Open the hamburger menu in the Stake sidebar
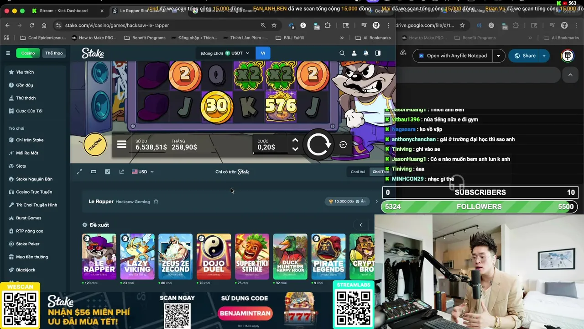Screen dimensions: 584x329 8,53
